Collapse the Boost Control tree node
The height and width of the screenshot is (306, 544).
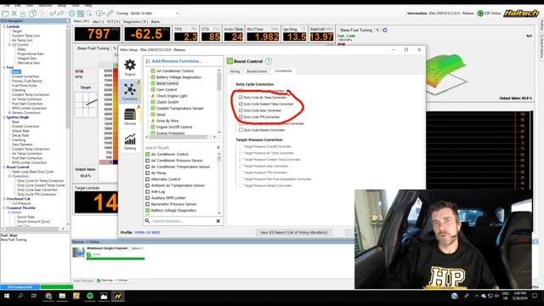pyautogui.click(x=4, y=167)
